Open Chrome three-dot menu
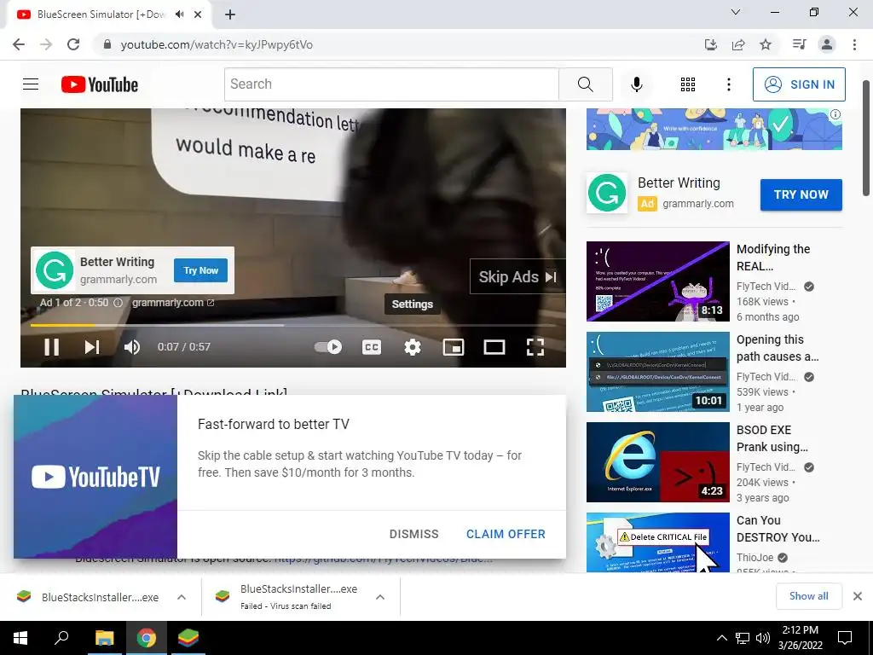This screenshot has width=873, height=655. coord(854,44)
